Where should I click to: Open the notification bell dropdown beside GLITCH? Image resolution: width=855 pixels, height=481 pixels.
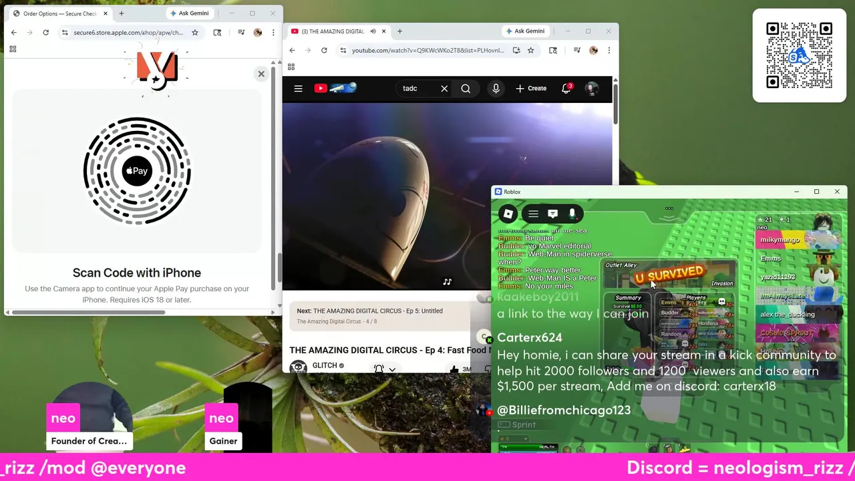coord(385,369)
